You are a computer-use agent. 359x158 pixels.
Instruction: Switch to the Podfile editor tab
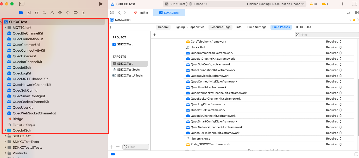[141, 13]
